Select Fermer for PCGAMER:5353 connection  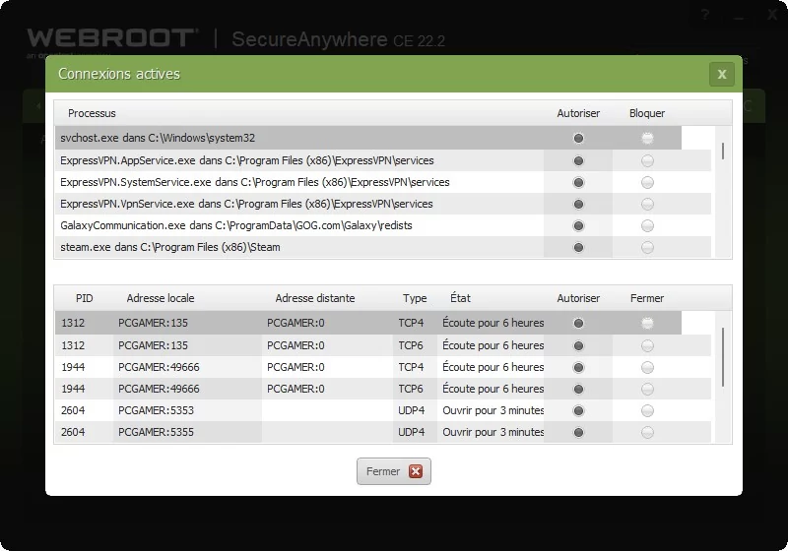click(x=647, y=410)
